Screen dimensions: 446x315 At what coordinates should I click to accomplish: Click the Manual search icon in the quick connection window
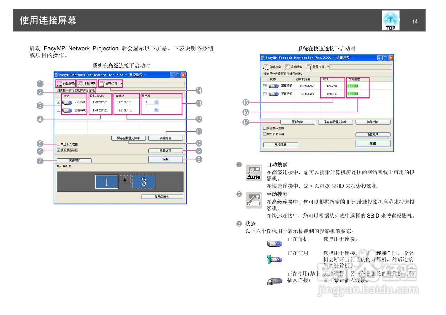click(287, 66)
